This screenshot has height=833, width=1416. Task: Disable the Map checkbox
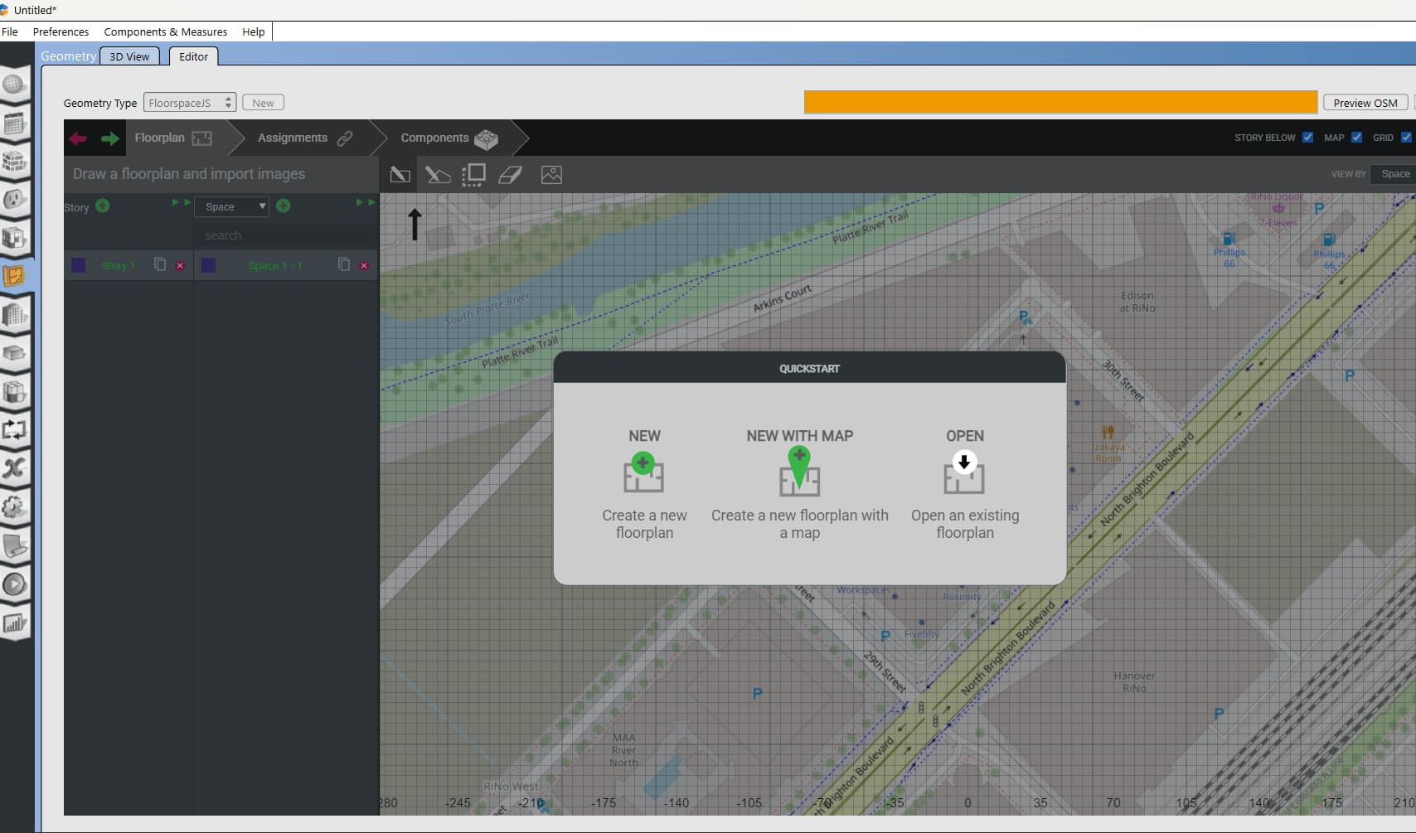pos(1356,138)
